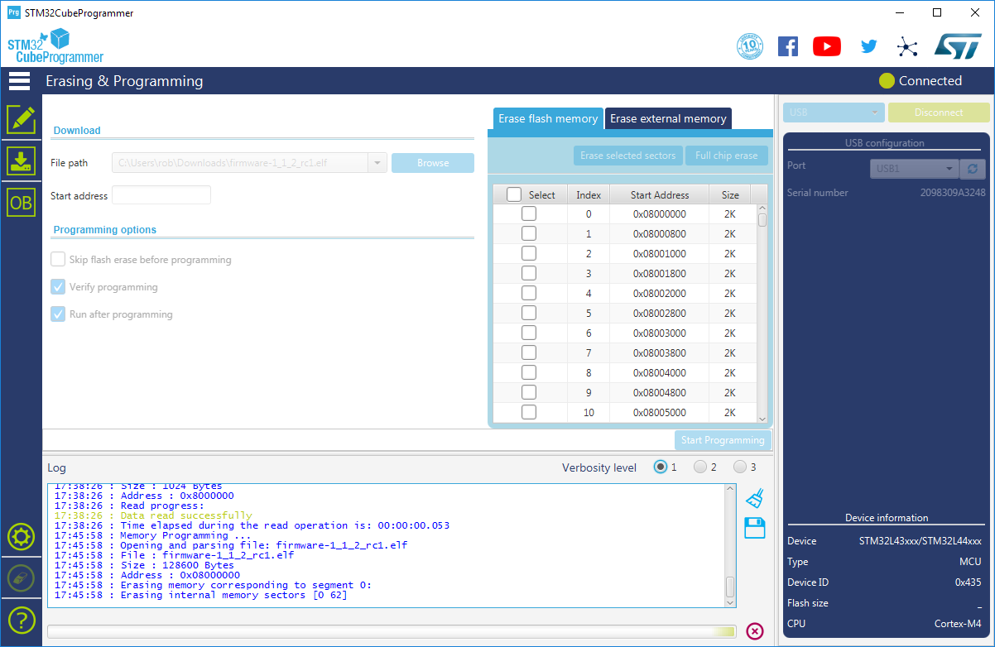Image resolution: width=995 pixels, height=647 pixels.
Task: Open the help question mark icon
Action: [21, 619]
